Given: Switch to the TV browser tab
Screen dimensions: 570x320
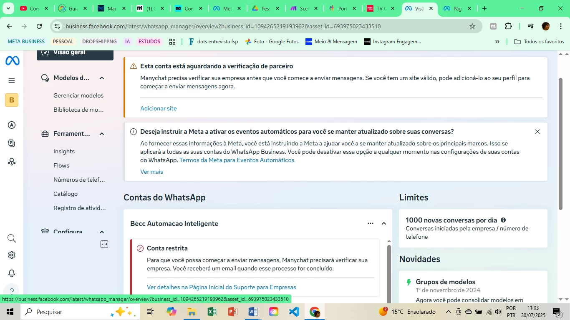Looking at the screenshot, I should pos(380,8).
